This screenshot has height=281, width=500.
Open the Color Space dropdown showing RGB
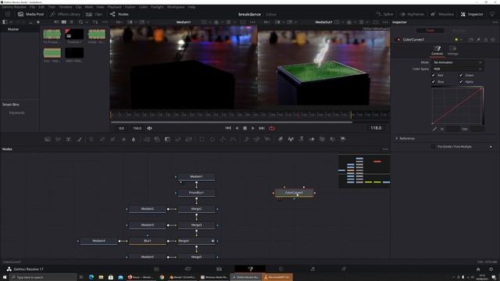[x=457, y=69]
